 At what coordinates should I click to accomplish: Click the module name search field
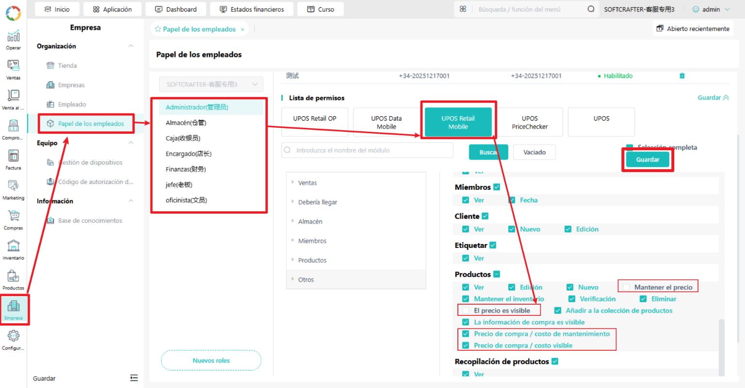[367, 150]
